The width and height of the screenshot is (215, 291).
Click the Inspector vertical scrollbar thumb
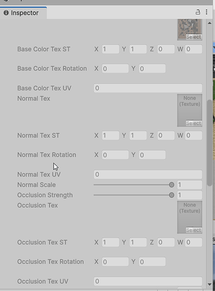point(209,143)
